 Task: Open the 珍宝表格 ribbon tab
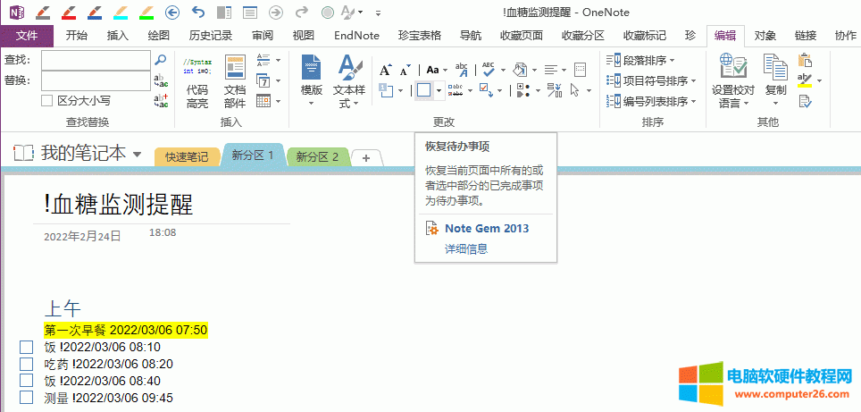(x=420, y=36)
